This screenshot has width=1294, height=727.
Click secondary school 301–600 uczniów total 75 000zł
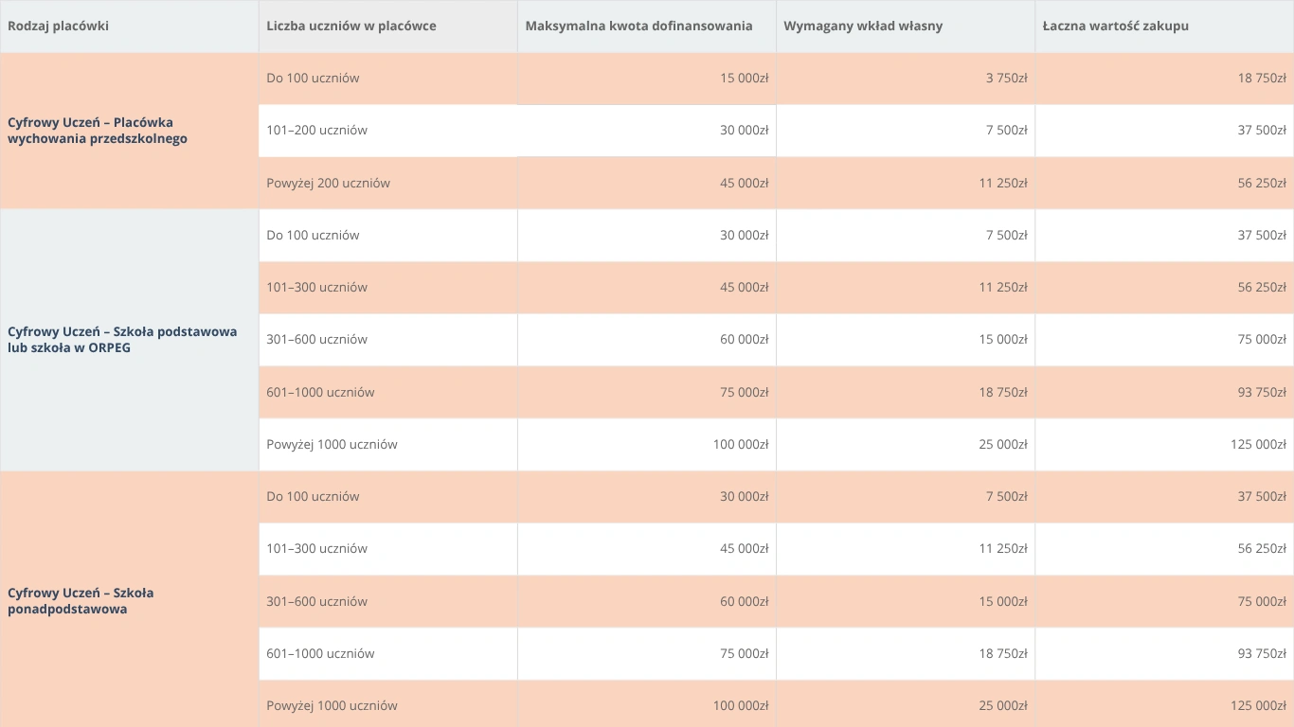(x=1164, y=601)
